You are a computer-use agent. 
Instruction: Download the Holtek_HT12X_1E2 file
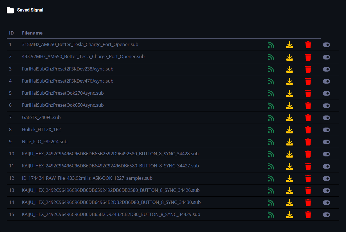coord(289,130)
